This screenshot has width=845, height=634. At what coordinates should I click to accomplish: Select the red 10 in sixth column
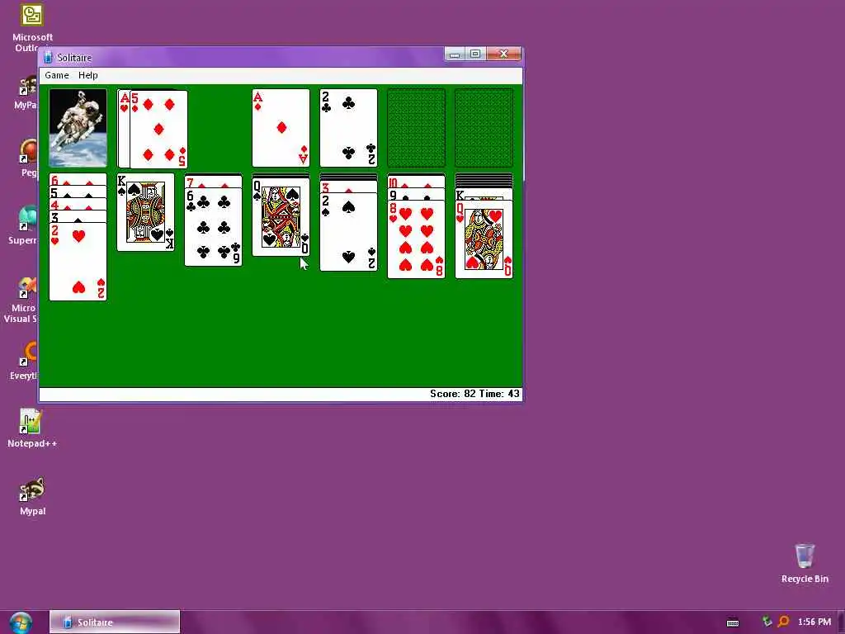[416, 182]
